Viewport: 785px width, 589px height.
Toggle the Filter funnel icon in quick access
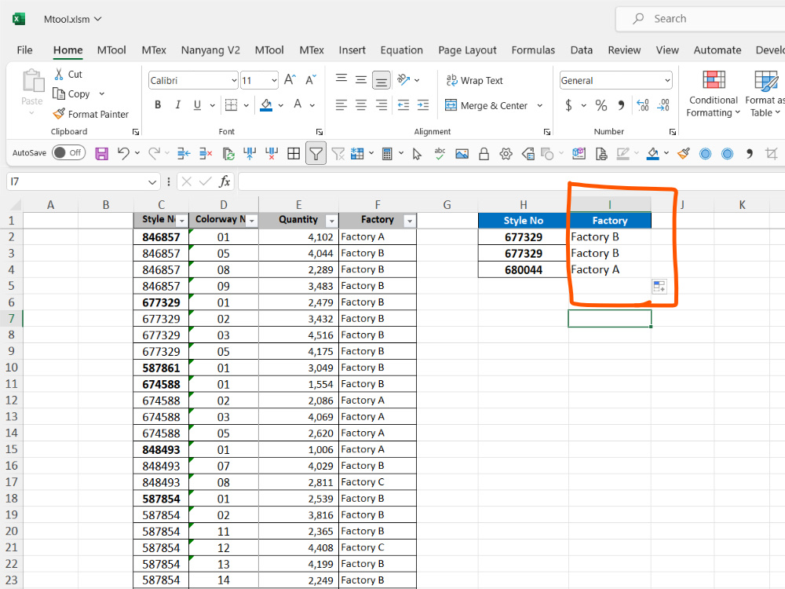pos(316,153)
